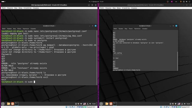Click US flag keyboard layout in slave VM tray

[x=179, y=104]
